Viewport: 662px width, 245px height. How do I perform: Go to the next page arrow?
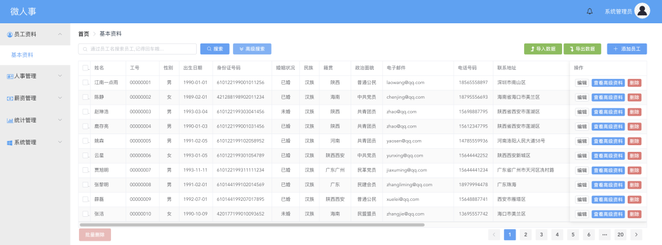636,235
